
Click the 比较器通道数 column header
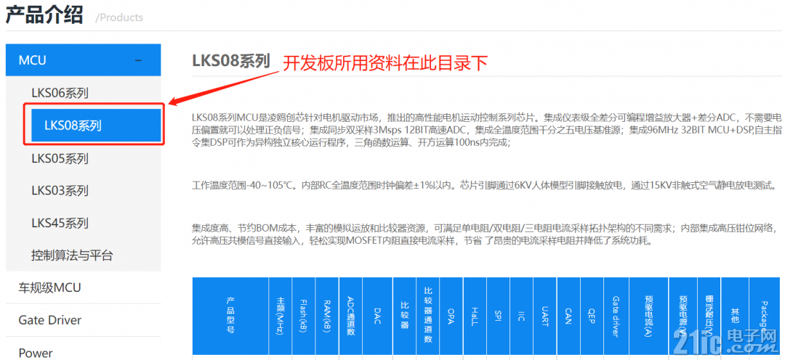tap(428, 316)
